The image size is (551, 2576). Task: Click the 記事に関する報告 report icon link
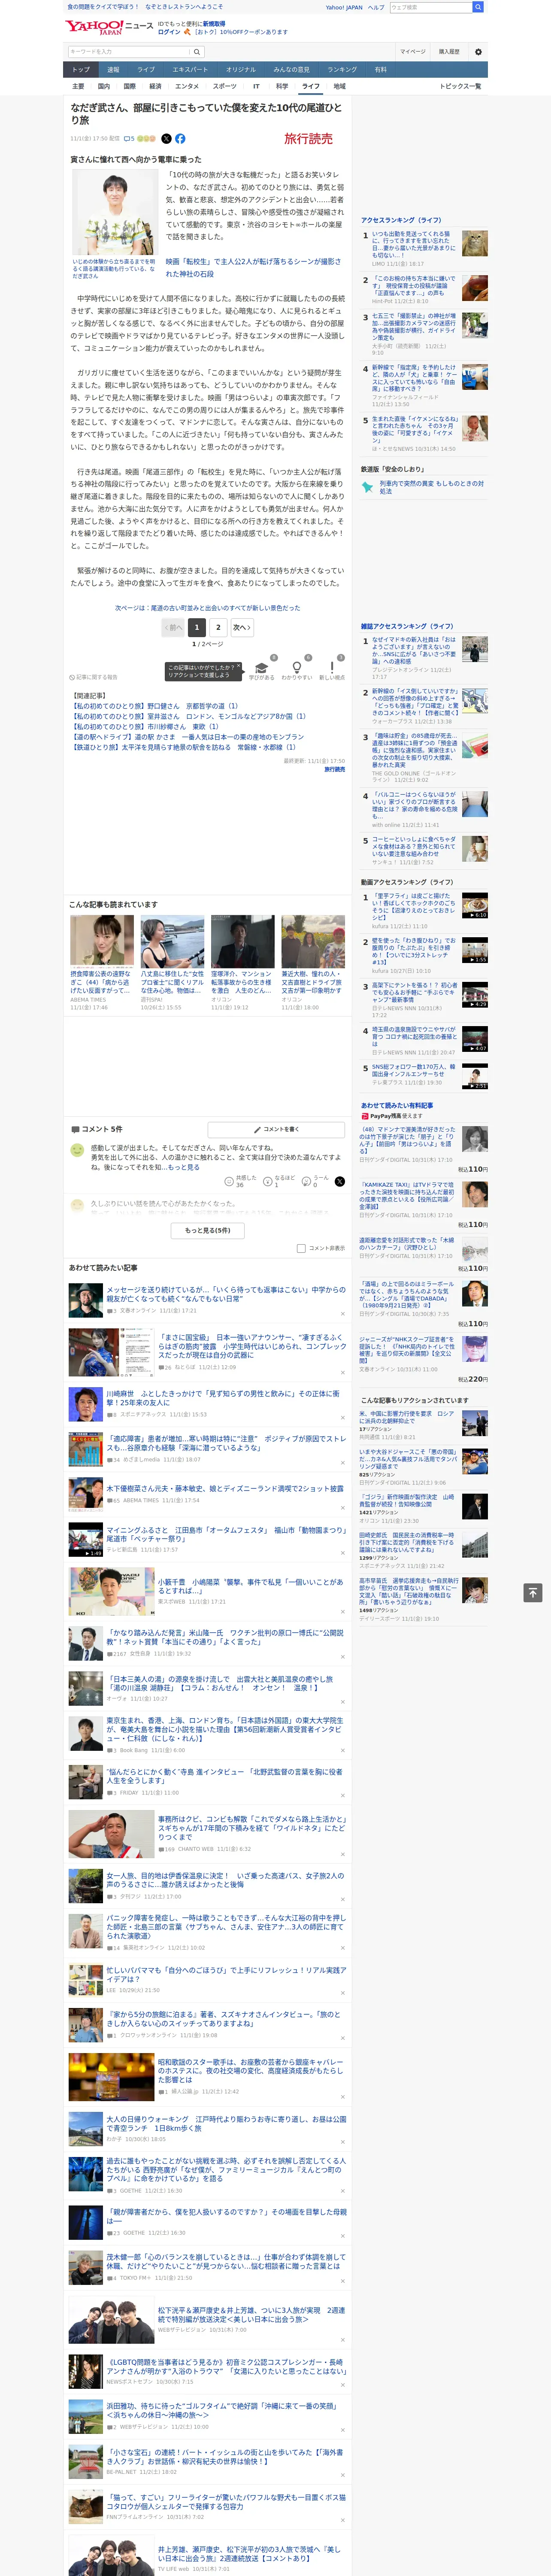click(x=93, y=677)
